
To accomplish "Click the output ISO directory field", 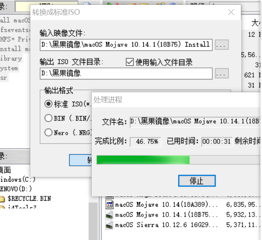I will coord(126,74).
